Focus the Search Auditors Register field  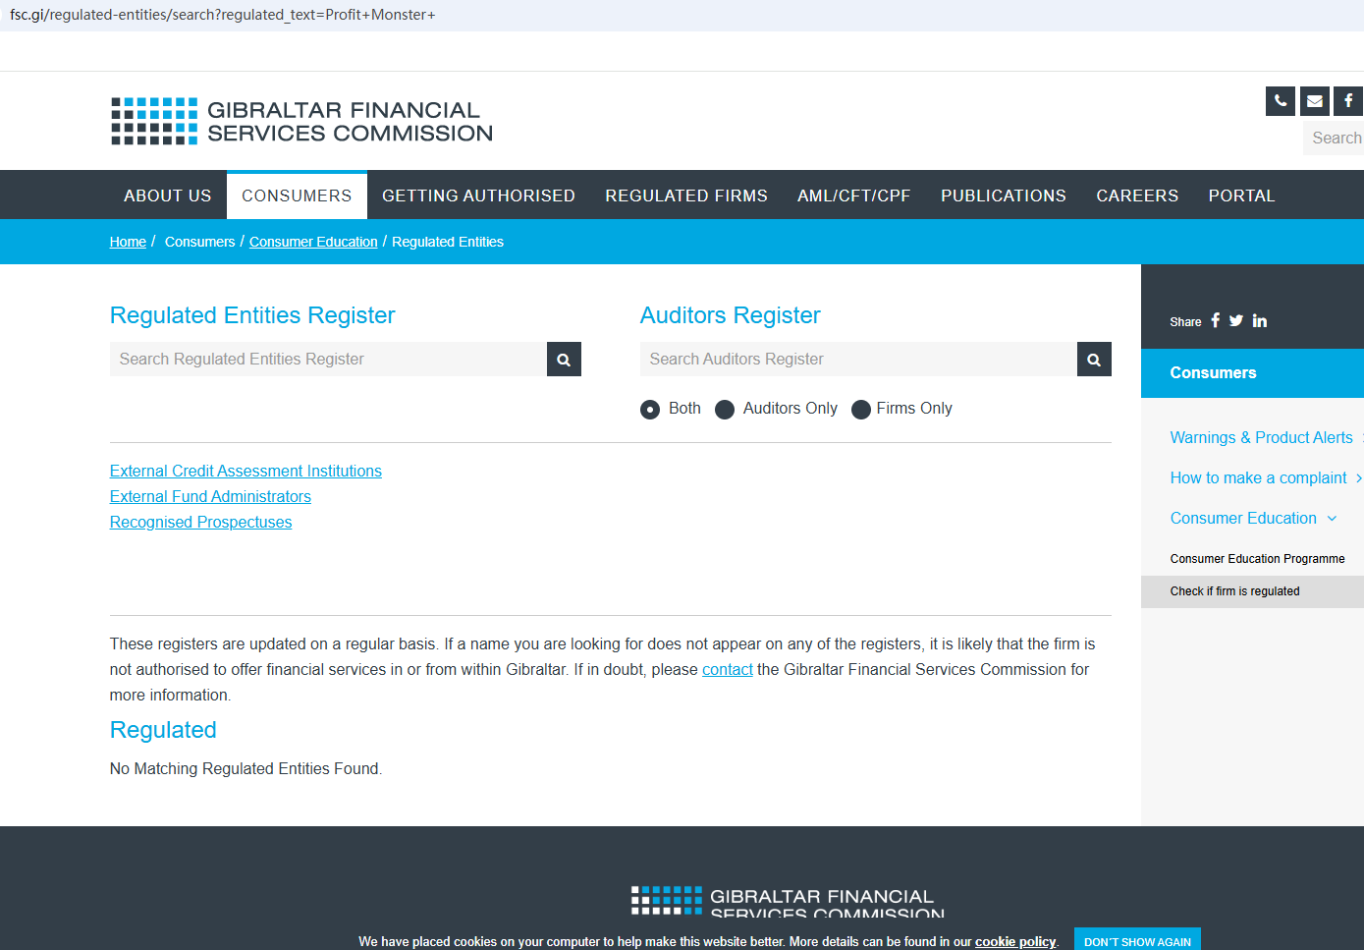[x=858, y=360]
